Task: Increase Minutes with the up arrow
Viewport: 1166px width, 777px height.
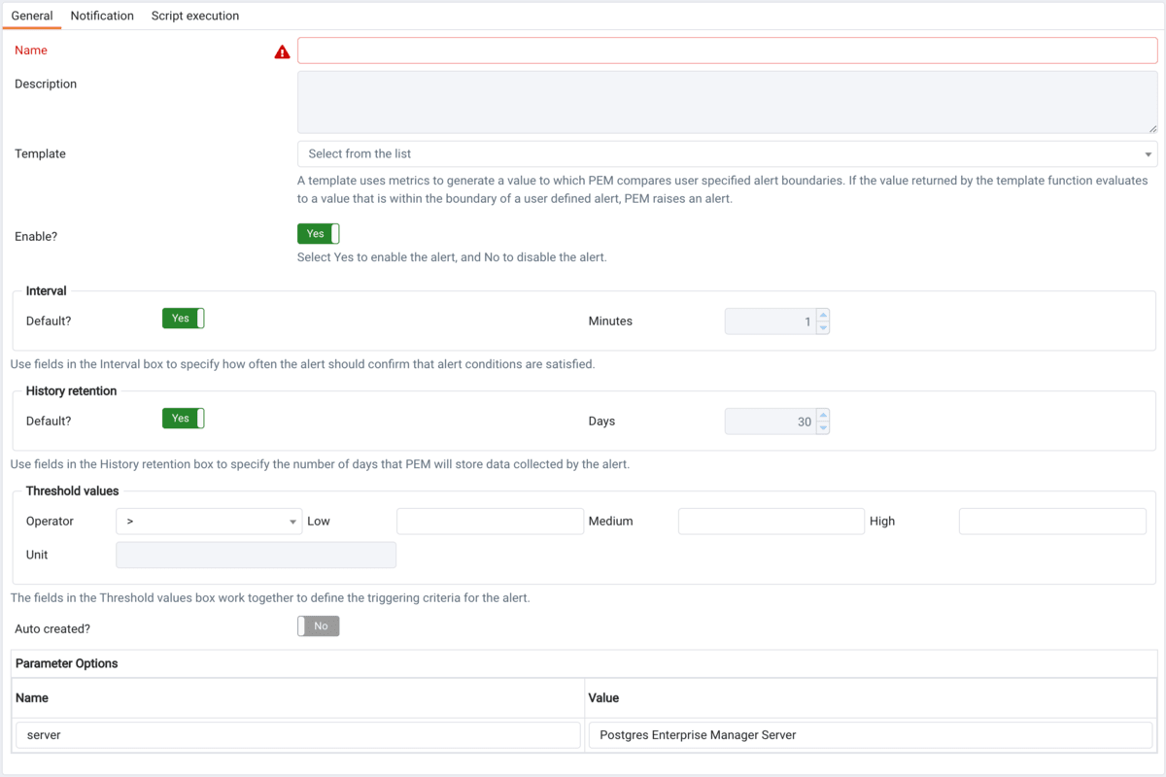Action: coord(823,315)
